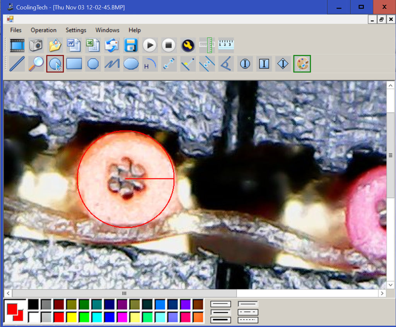
Task: Click the wrench settings icon
Action: [188, 45]
